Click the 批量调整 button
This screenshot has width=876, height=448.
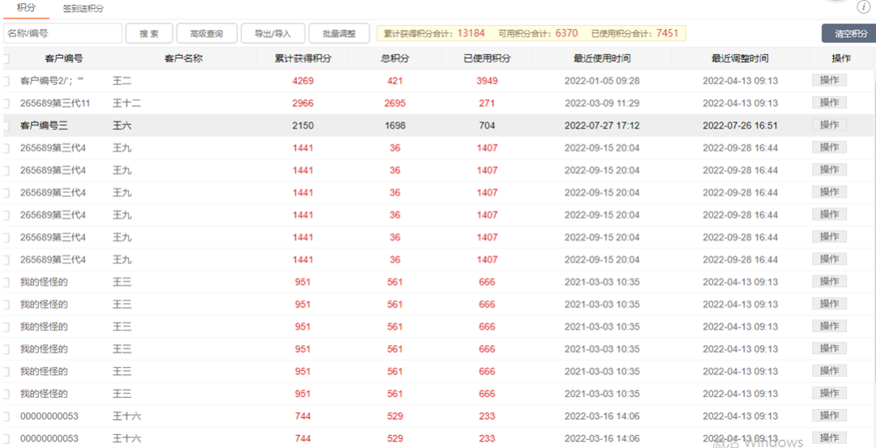coord(339,33)
